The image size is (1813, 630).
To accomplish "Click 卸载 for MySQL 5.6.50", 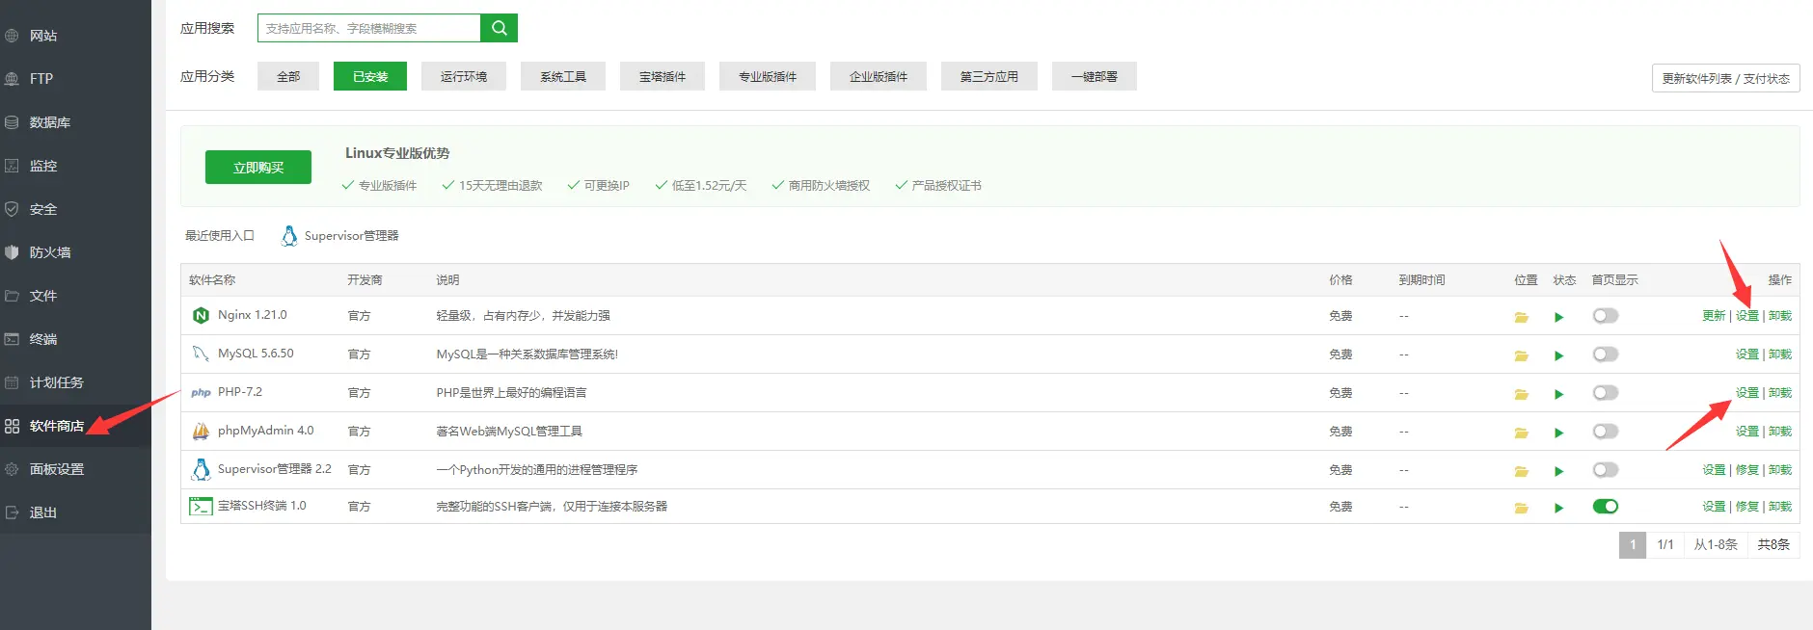I will (x=1780, y=354).
